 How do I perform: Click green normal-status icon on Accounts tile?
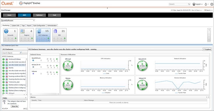pyautogui.click(x=16, y=38)
